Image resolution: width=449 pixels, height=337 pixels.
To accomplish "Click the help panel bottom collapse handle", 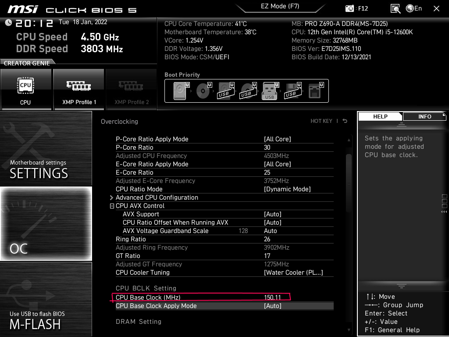I will click(402, 286).
